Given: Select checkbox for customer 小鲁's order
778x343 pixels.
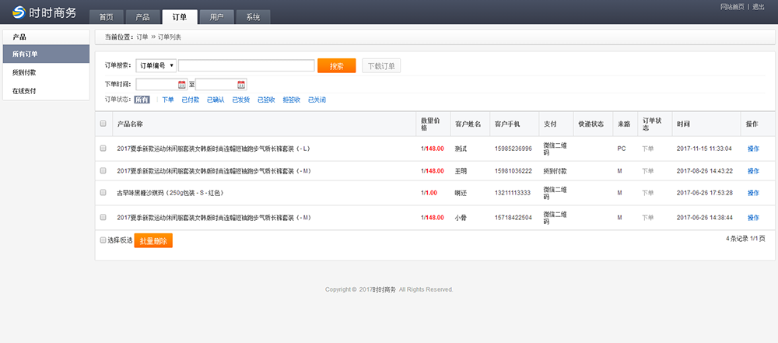Looking at the screenshot, I should (103, 217).
